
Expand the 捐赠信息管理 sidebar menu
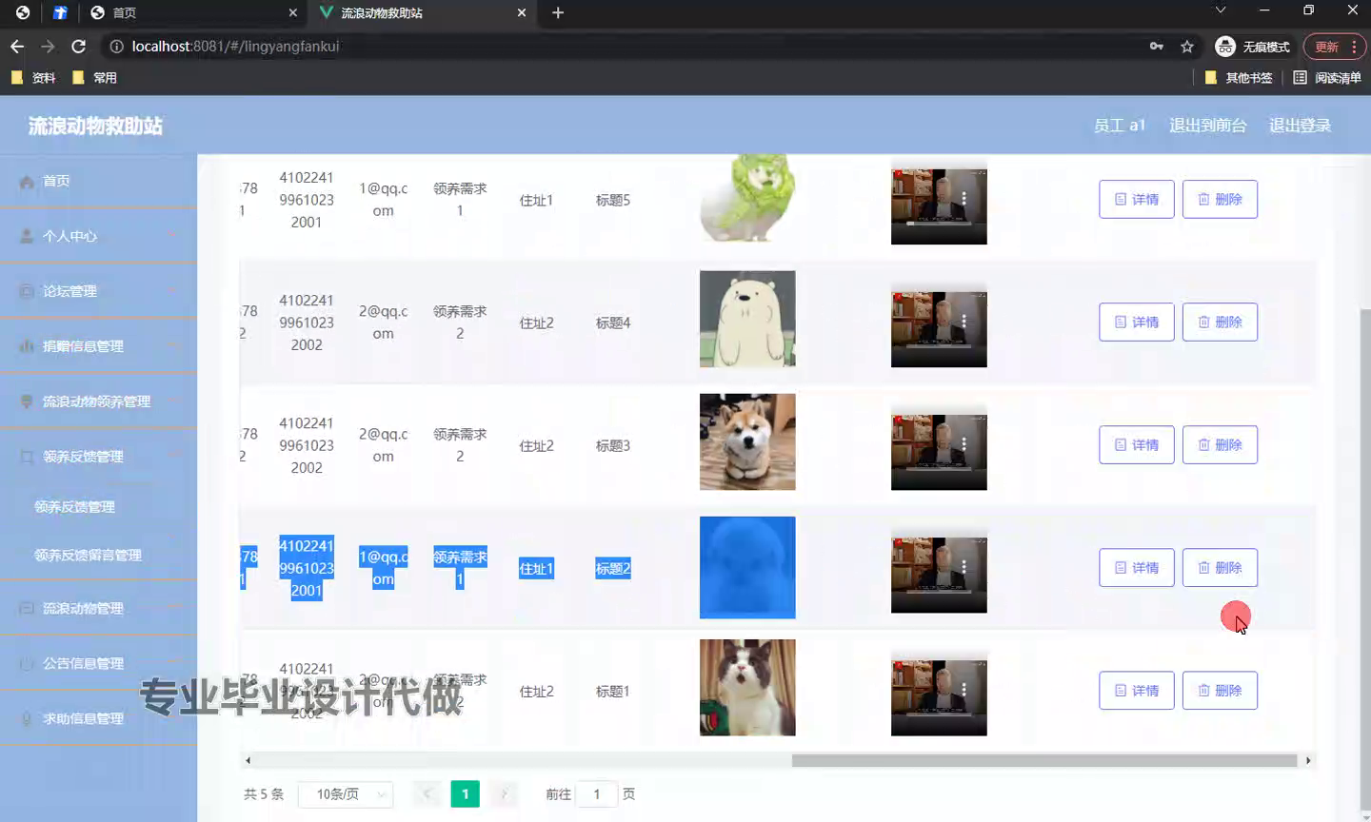tap(99, 346)
